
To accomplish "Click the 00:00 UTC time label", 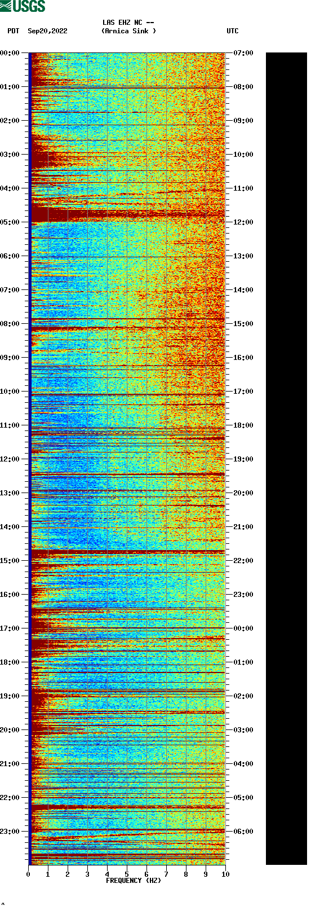I will pos(243,628).
